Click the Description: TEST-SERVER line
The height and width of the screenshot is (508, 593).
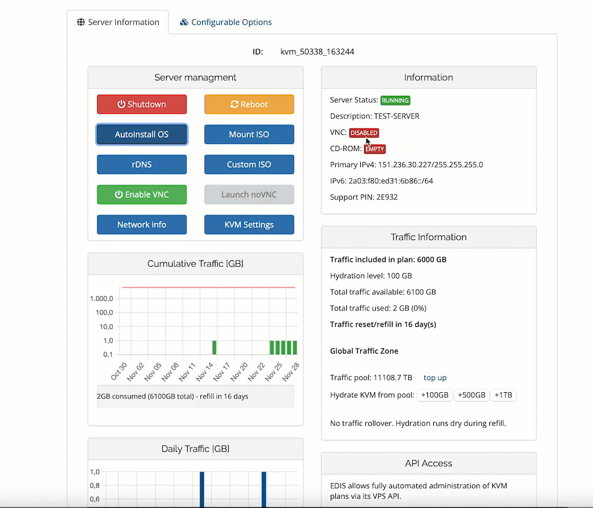tap(375, 116)
